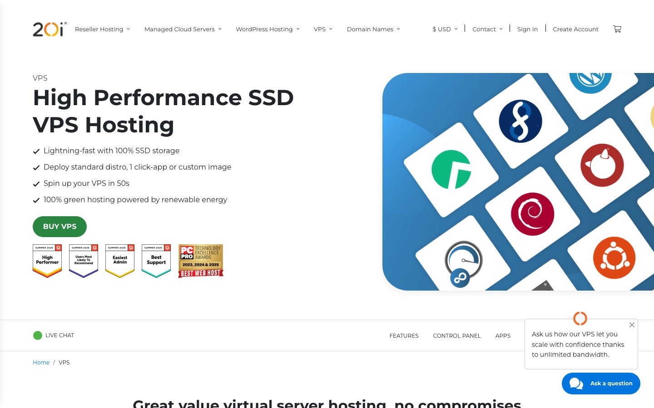Click the Fedora blue logo tile
Screen dimensions: 654x408
pos(520,121)
